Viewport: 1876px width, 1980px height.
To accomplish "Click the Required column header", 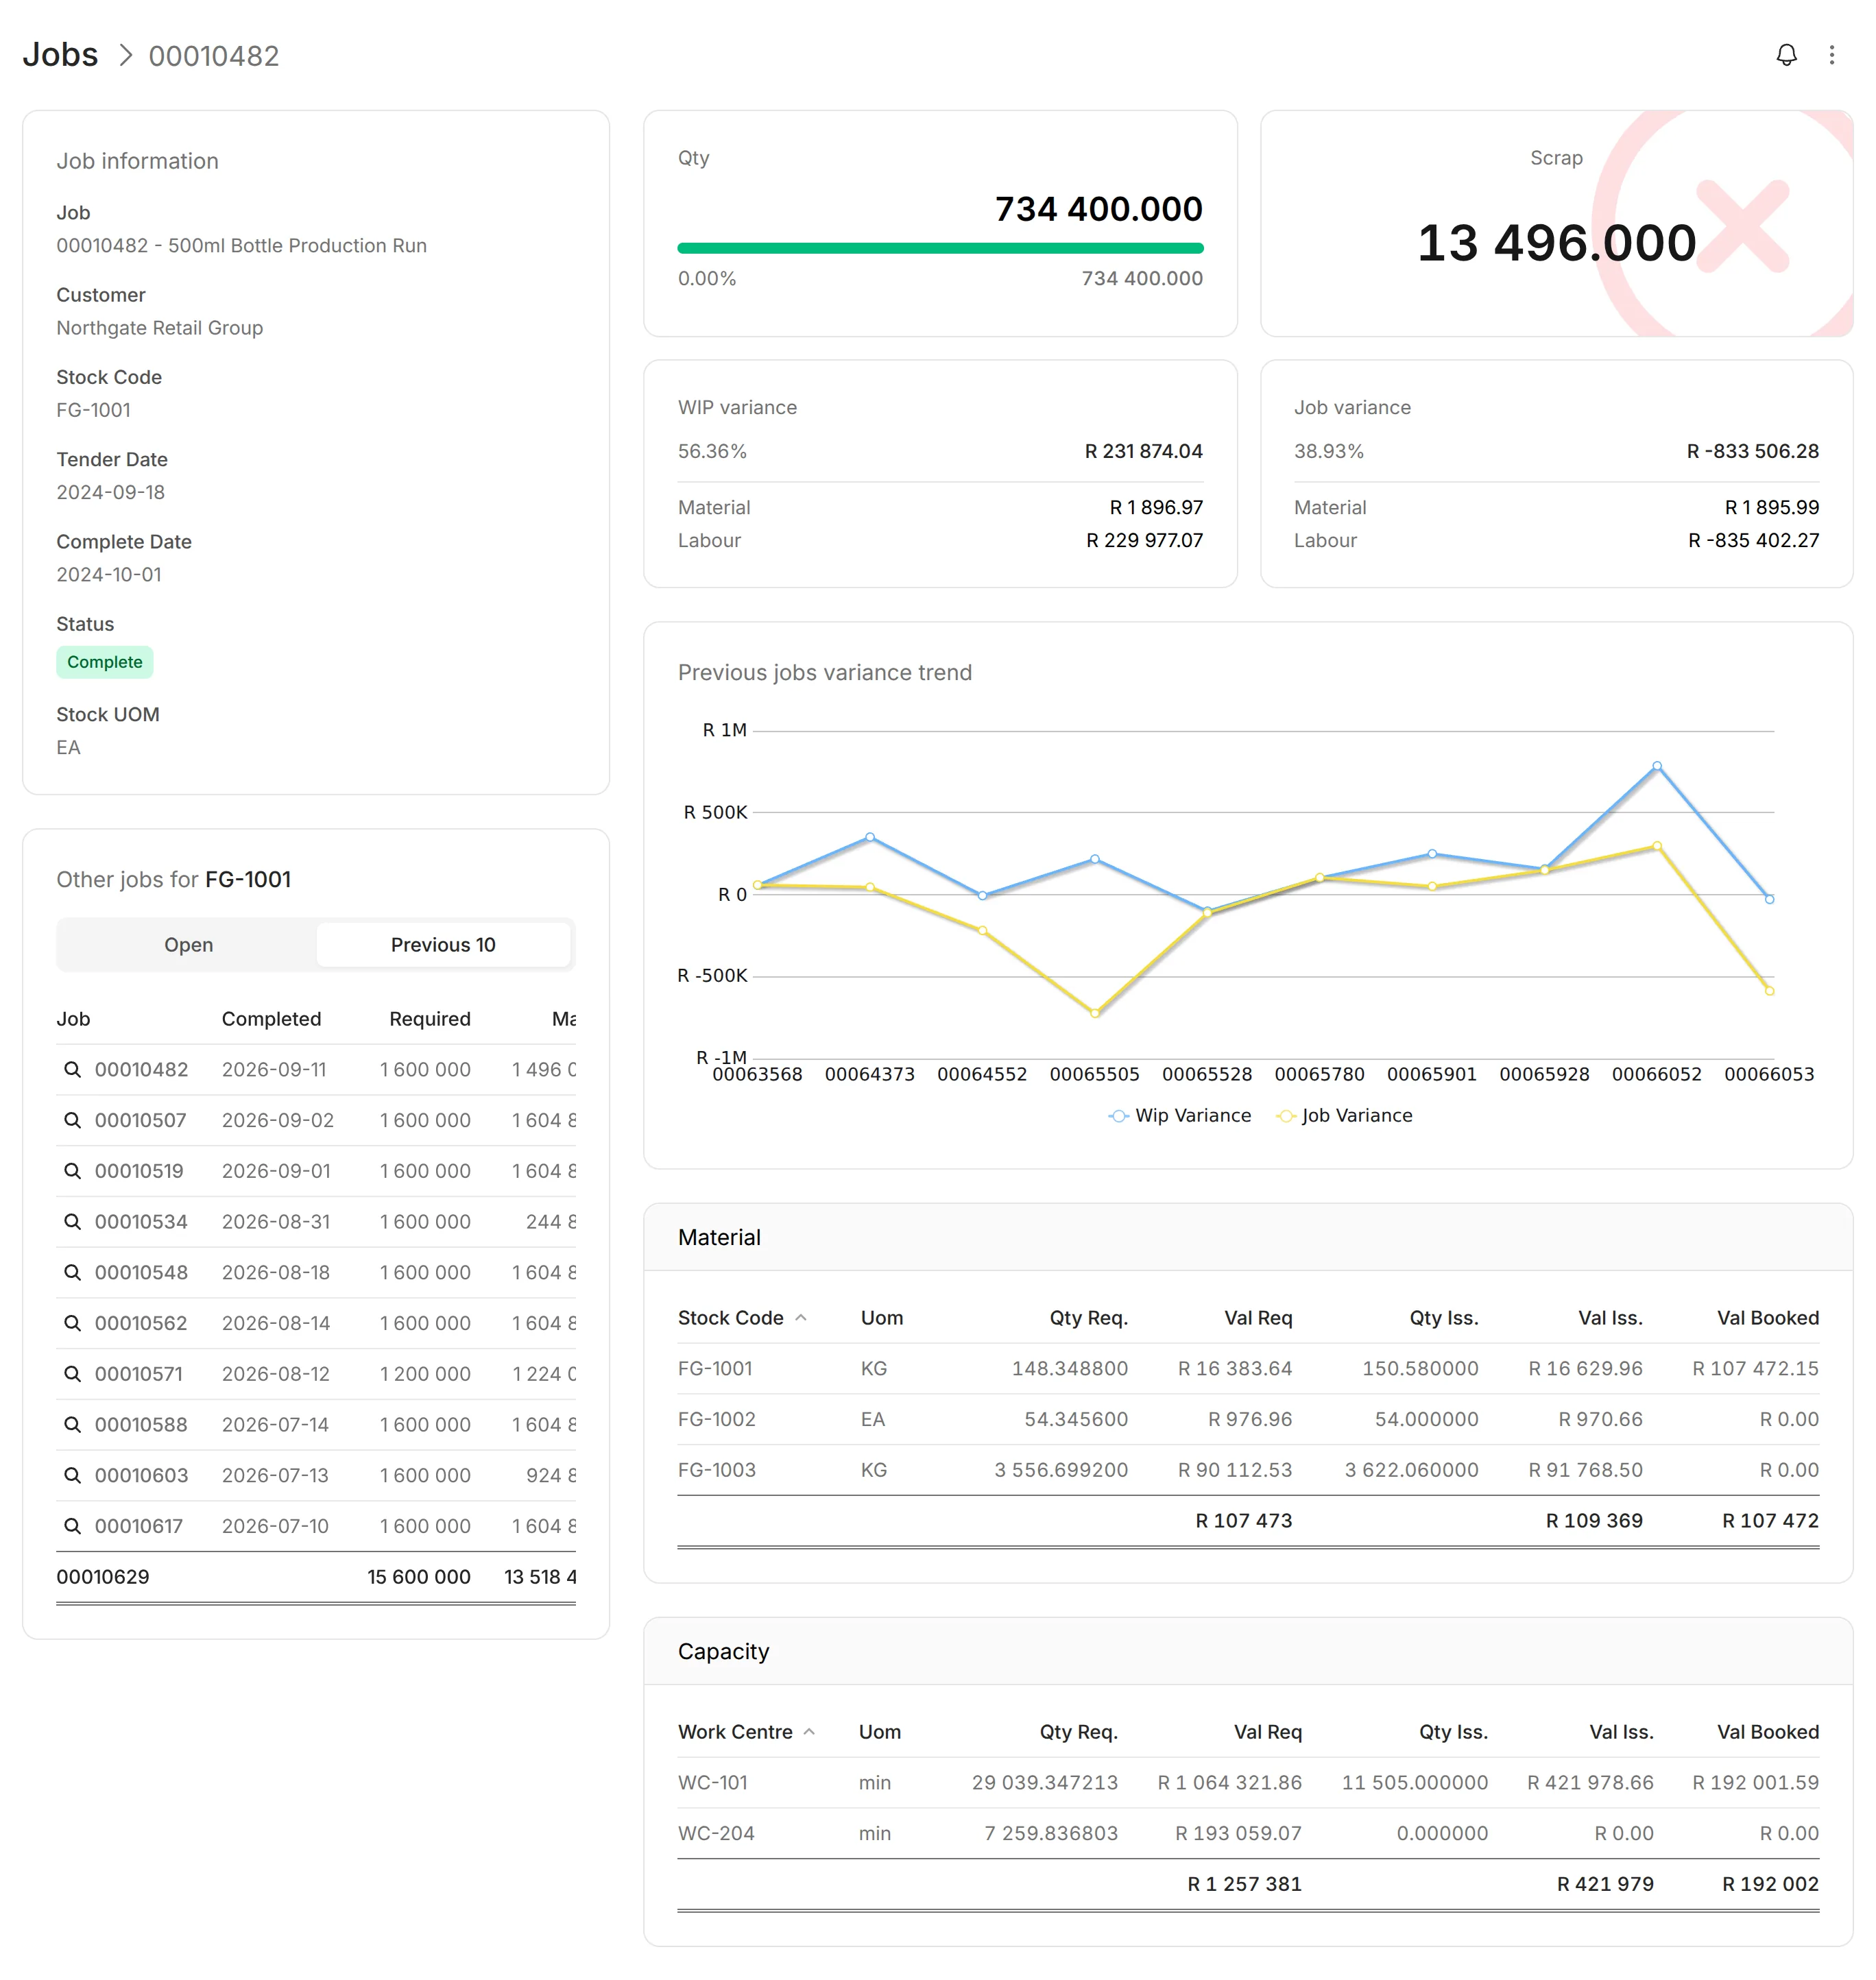I will coord(430,1019).
